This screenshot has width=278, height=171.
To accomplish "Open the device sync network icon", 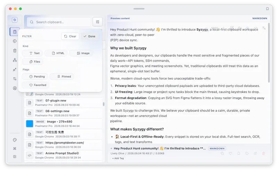I will click(x=15, y=60).
